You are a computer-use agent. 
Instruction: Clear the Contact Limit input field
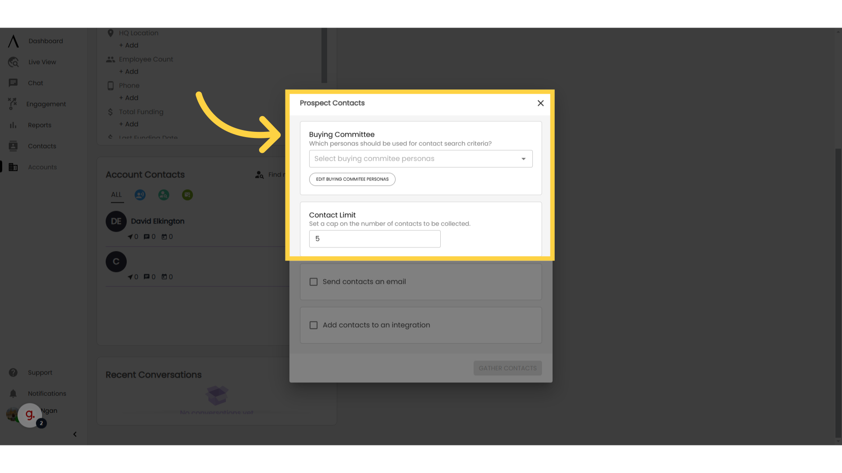pyautogui.click(x=375, y=239)
